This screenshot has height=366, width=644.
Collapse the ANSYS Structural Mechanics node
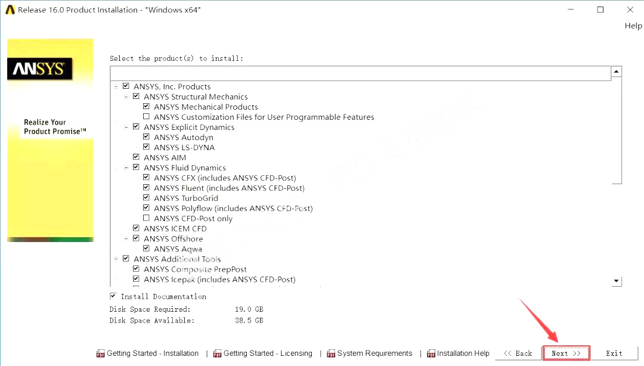tap(125, 96)
